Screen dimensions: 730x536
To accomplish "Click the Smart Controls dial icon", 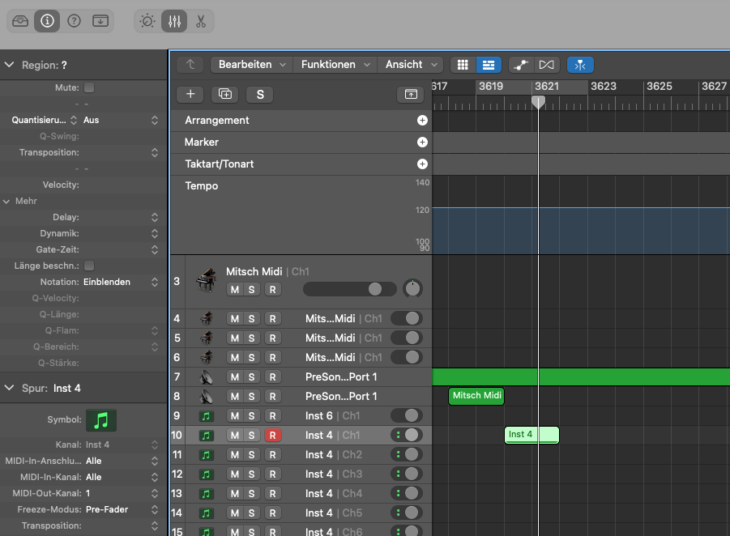I will point(147,21).
